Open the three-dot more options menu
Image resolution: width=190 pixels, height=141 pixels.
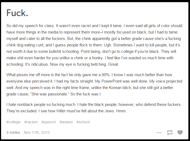tap(159, 133)
